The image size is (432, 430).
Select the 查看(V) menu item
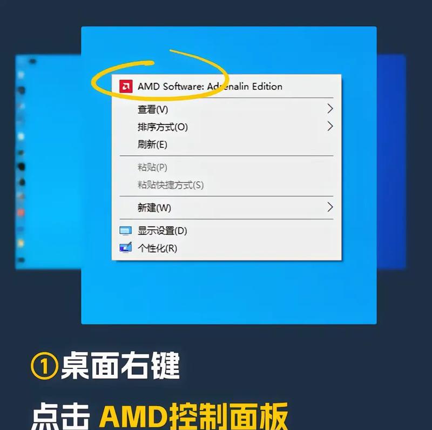tap(226, 109)
